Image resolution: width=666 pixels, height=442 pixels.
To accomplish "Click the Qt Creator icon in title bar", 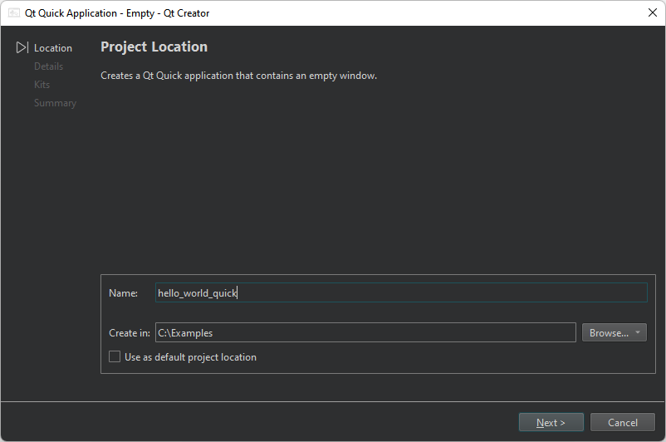I will pos(13,12).
